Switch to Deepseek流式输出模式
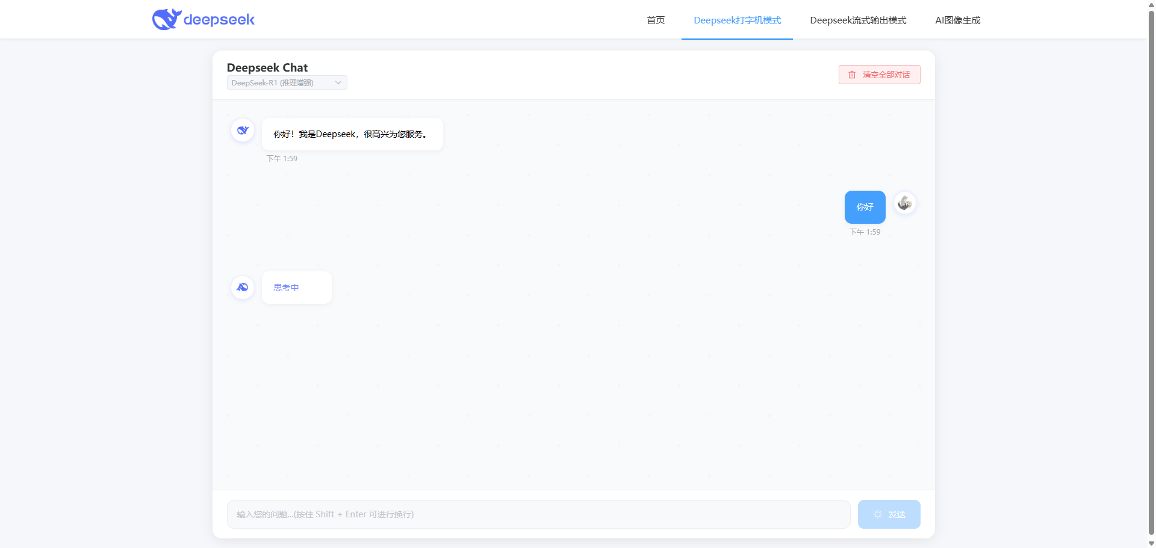Viewport: 1156px width, 548px height. coord(858,20)
